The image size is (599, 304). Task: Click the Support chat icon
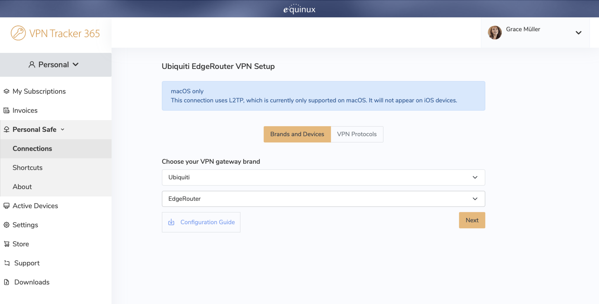[6, 263]
